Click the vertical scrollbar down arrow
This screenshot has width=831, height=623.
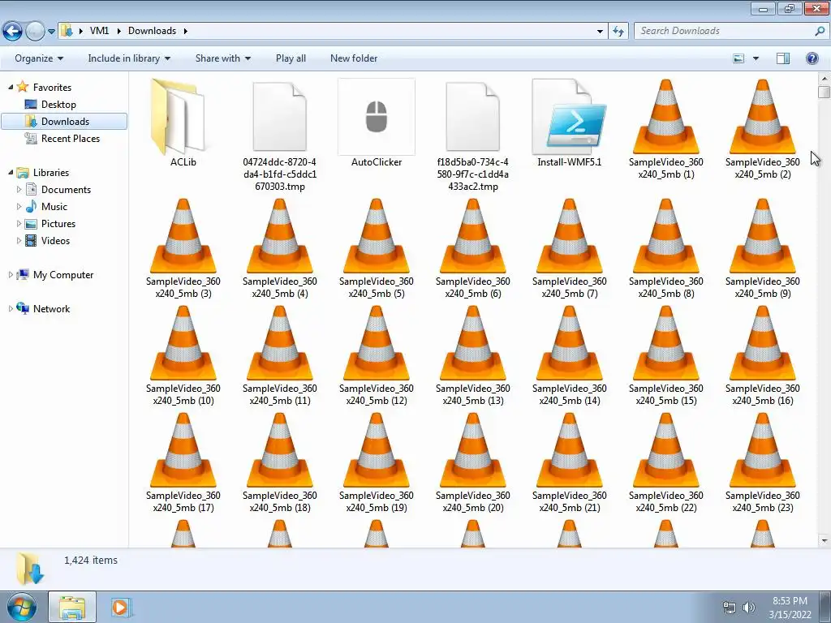824,541
